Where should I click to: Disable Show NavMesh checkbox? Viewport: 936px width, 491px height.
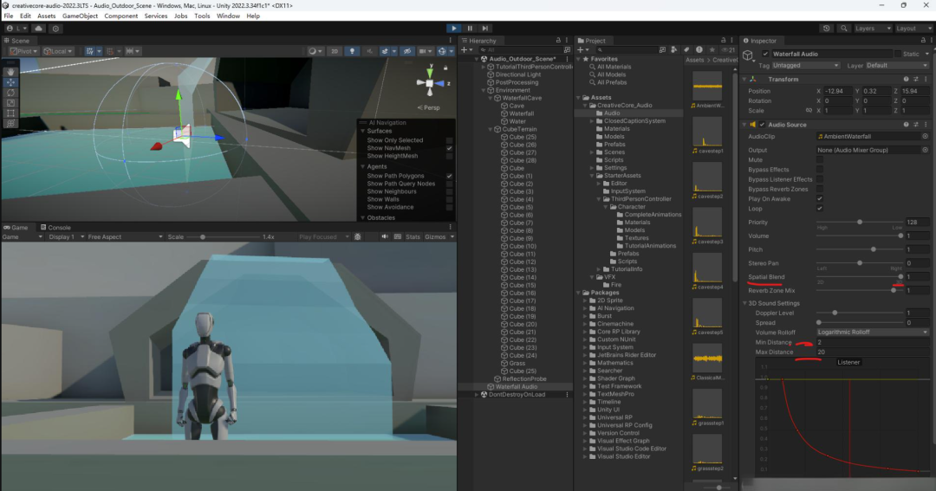tap(449, 148)
